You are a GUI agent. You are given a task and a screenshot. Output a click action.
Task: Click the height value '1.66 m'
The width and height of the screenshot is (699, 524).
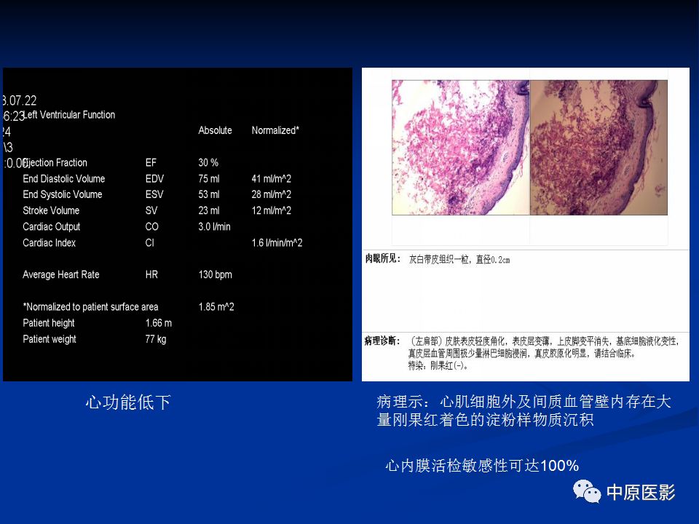pos(158,323)
